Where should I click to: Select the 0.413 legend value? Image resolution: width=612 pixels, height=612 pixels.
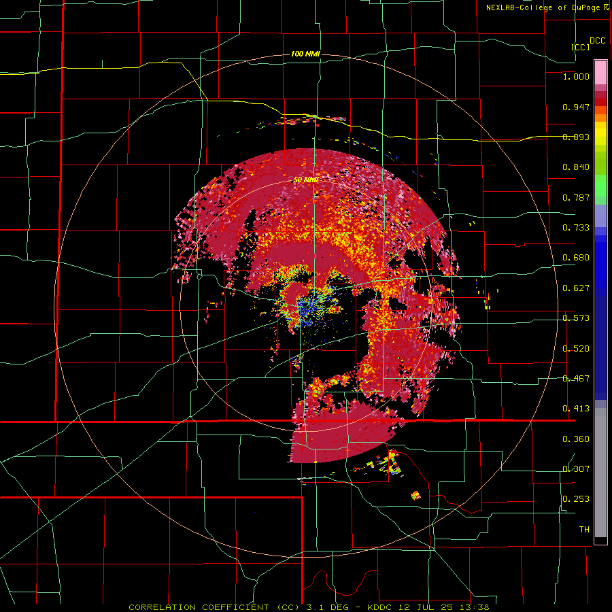click(x=576, y=409)
